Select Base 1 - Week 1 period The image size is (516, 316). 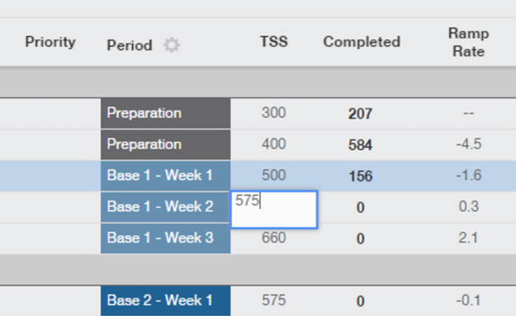pyautogui.click(x=166, y=175)
